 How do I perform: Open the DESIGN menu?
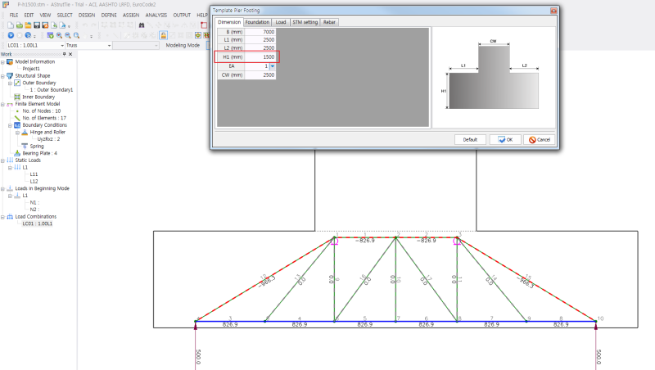87,15
